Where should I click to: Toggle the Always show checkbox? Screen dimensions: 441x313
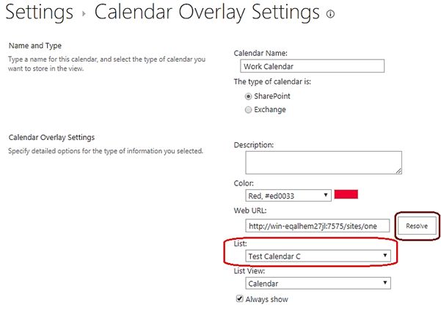pyautogui.click(x=239, y=298)
